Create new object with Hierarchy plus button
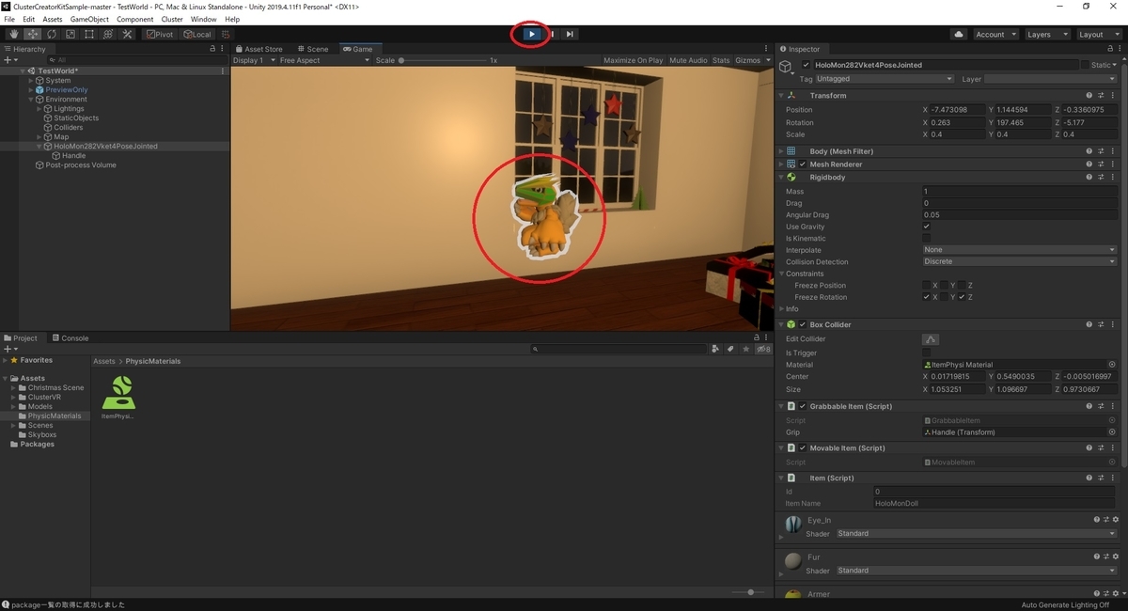1128x611 pixels. click(x=9, y=60)
